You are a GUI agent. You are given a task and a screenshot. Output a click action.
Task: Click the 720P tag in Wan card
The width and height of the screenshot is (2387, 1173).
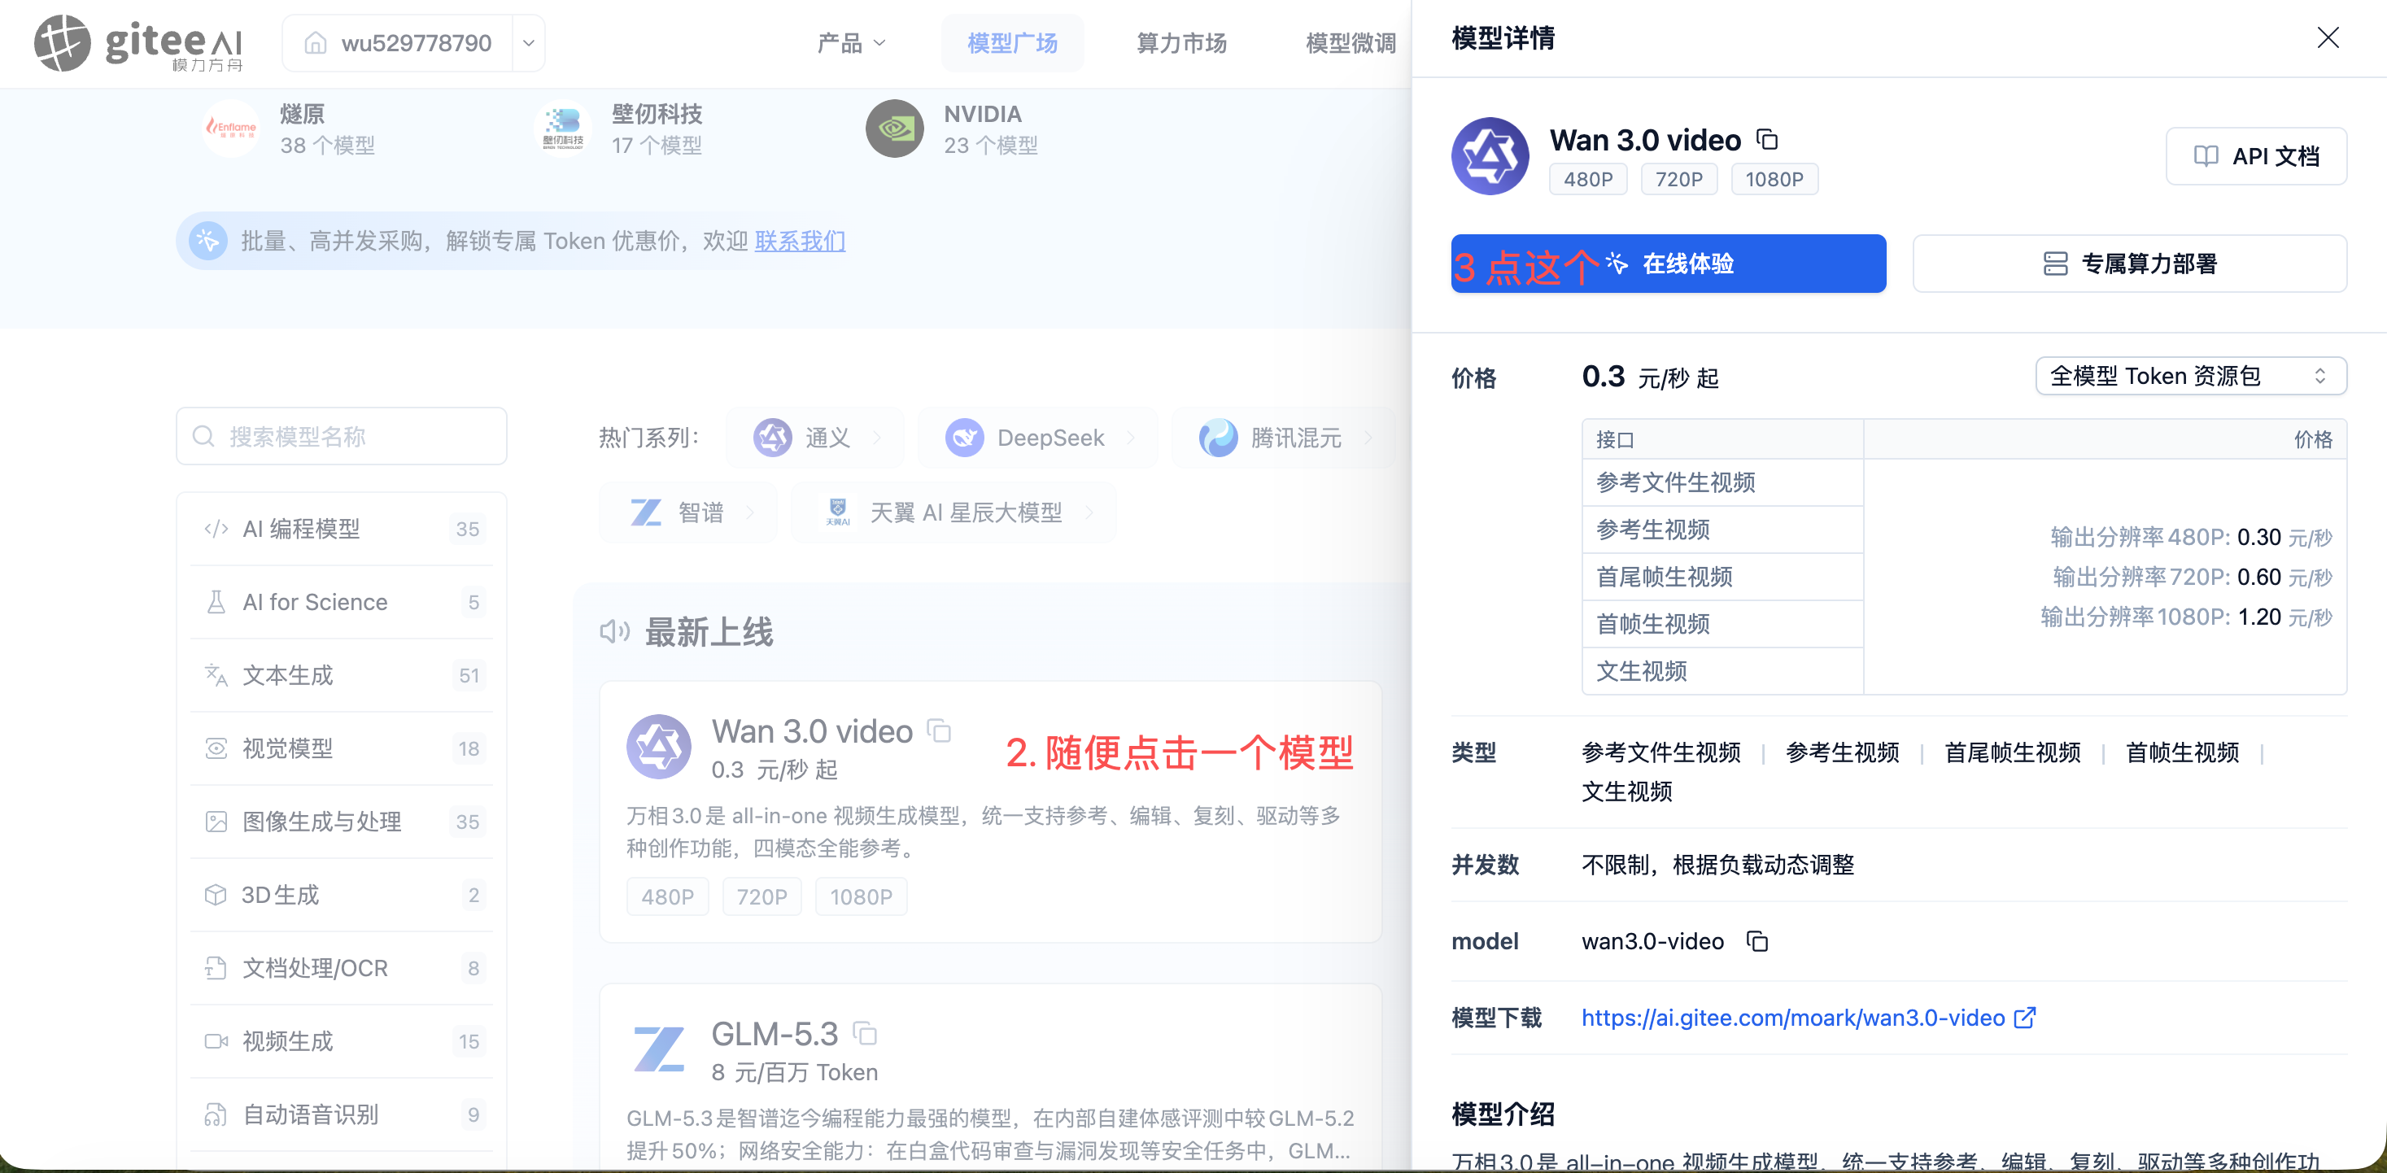click(x=761, y=897)
